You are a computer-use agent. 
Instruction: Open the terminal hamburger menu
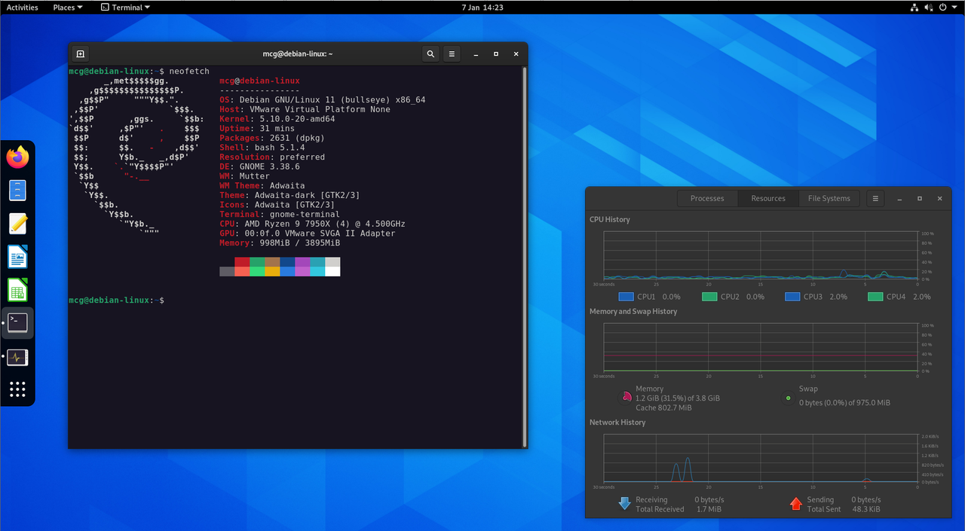451,54
